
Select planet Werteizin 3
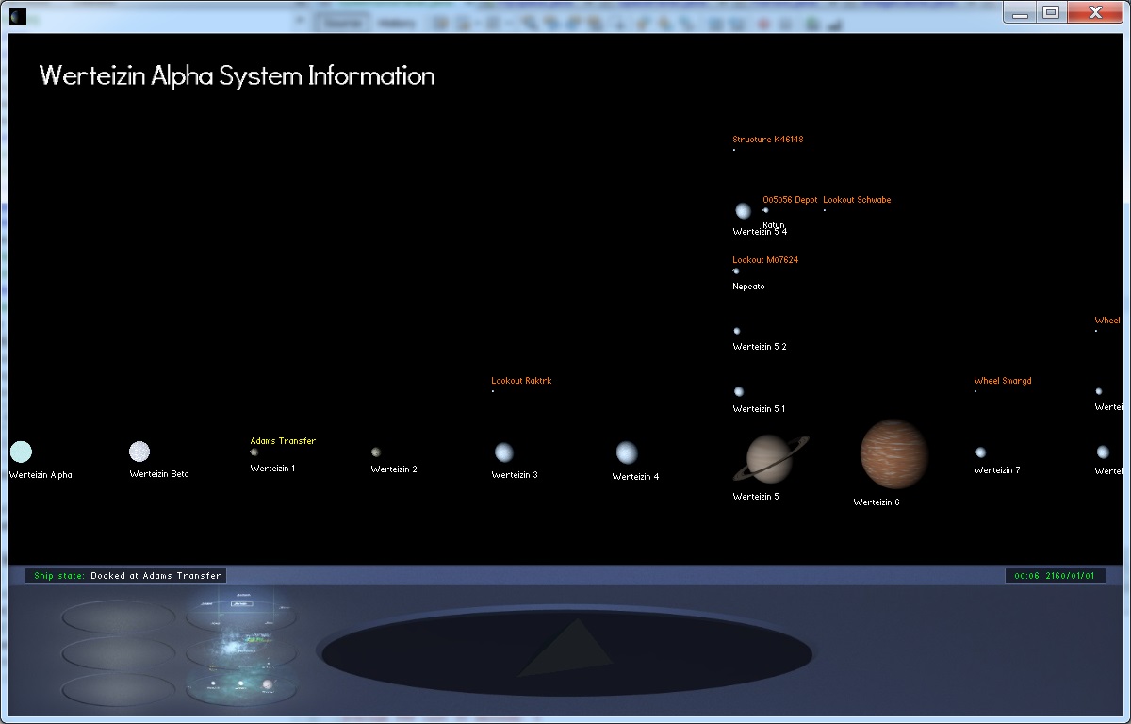tap(504, 452)
